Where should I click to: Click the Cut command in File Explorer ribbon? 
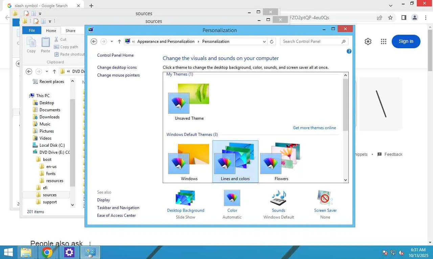click(60, 39)
